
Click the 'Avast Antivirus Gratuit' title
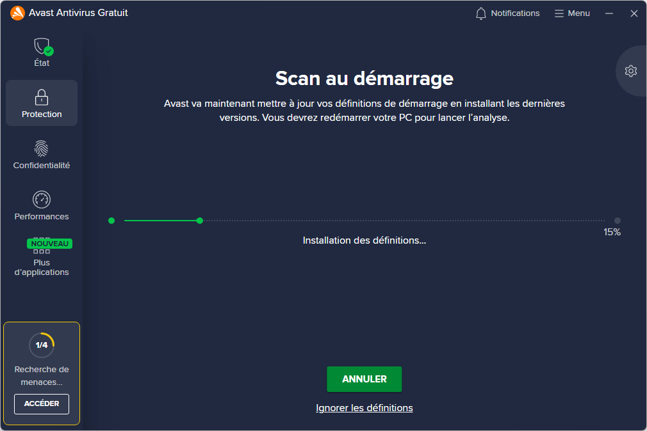78,13
